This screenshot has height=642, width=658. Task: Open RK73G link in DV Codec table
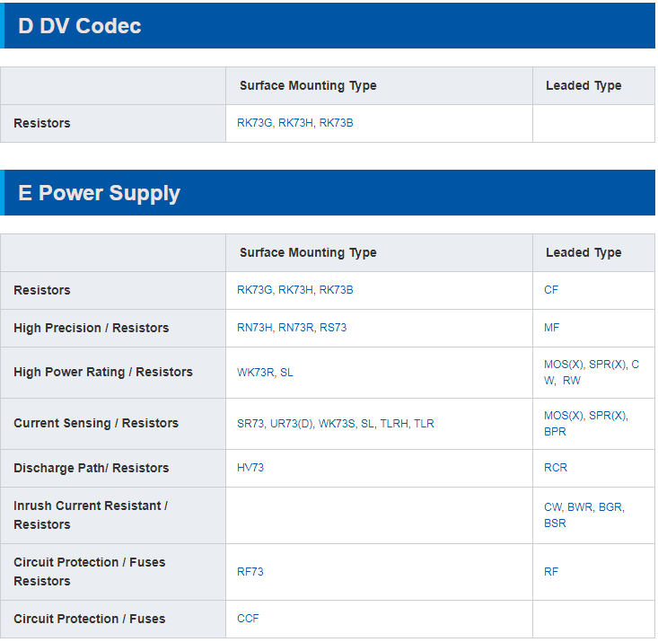(x=254, y=123)
